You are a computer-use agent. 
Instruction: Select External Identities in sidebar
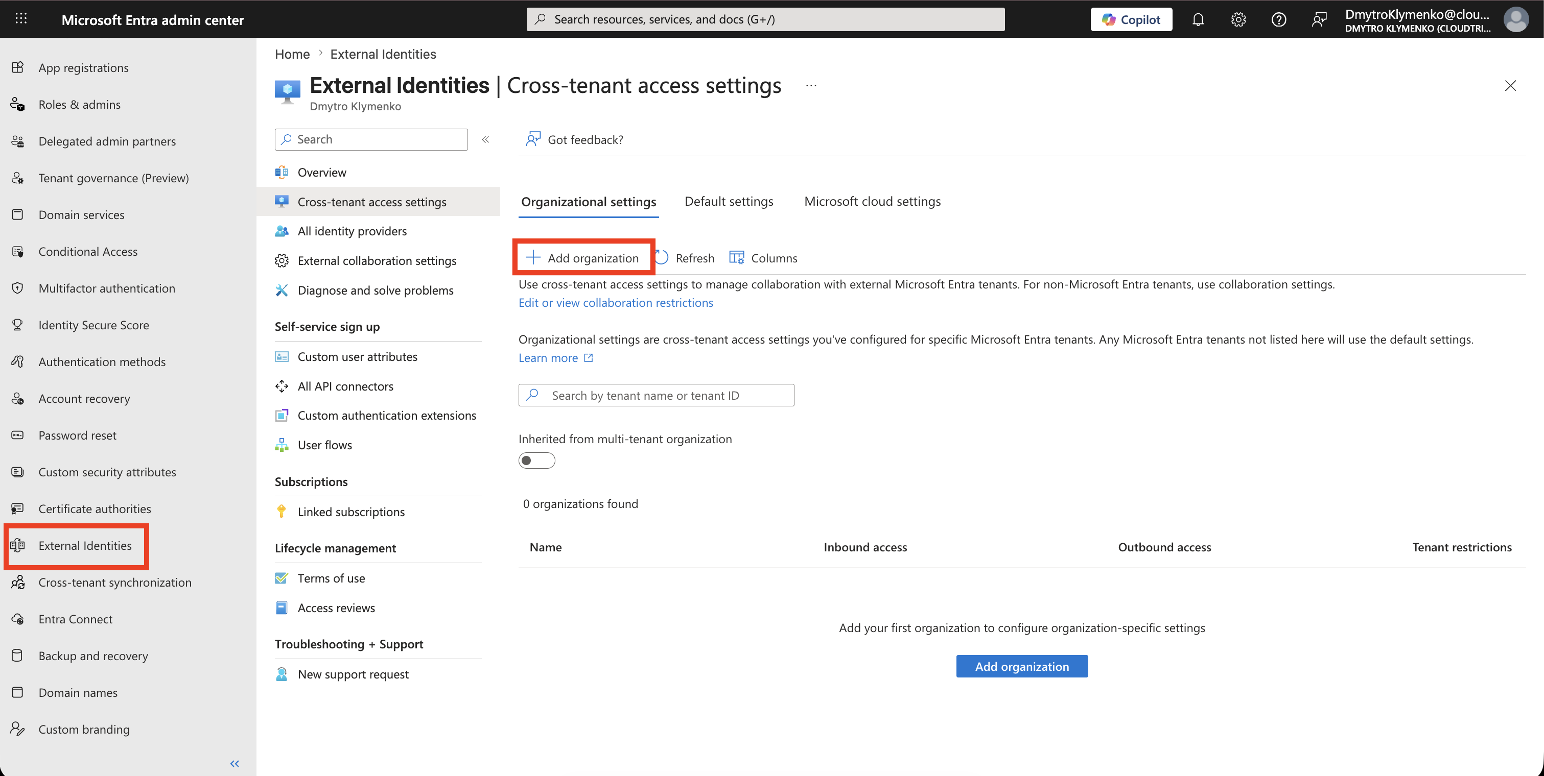pyautogui.click(x=84, y=545)
